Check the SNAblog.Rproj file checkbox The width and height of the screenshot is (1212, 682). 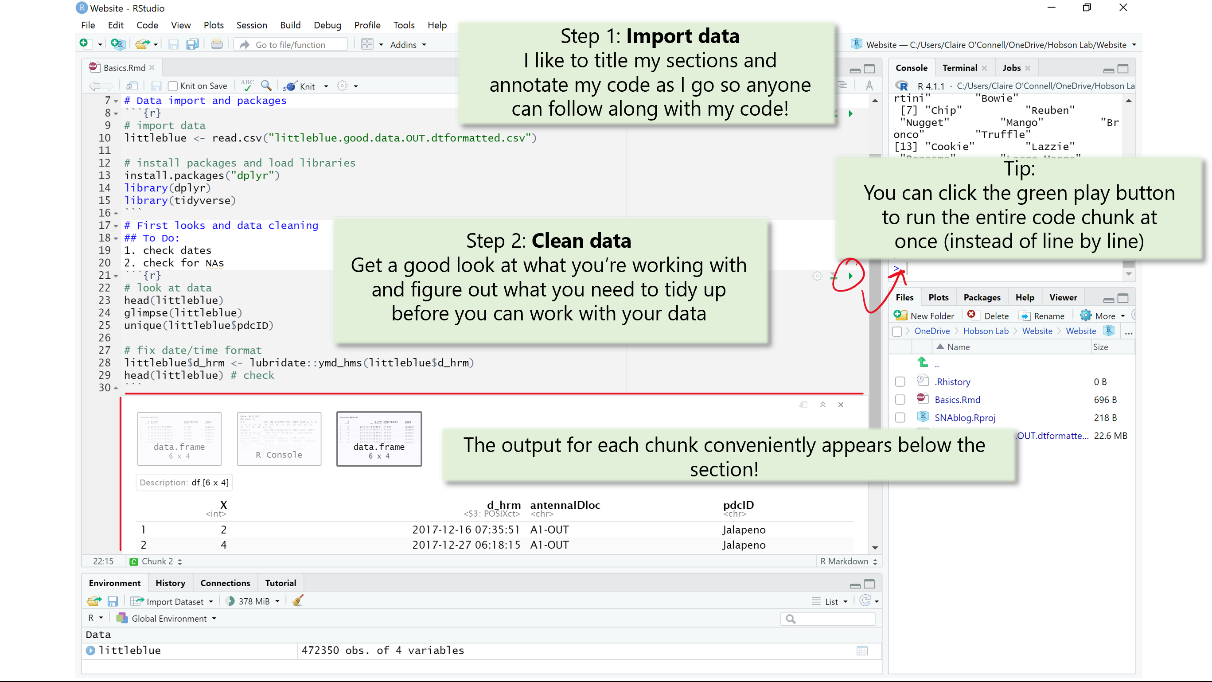(x=900, y=417)
